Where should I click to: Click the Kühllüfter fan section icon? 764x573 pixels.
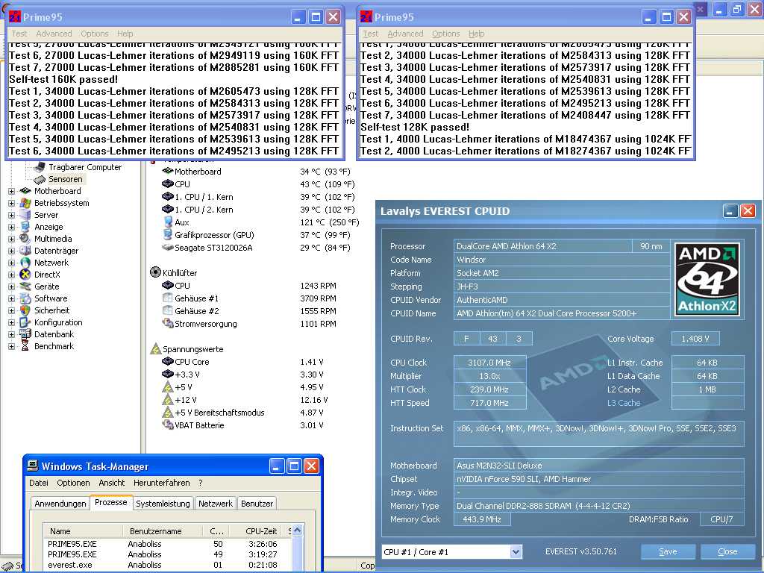point(155,272)
